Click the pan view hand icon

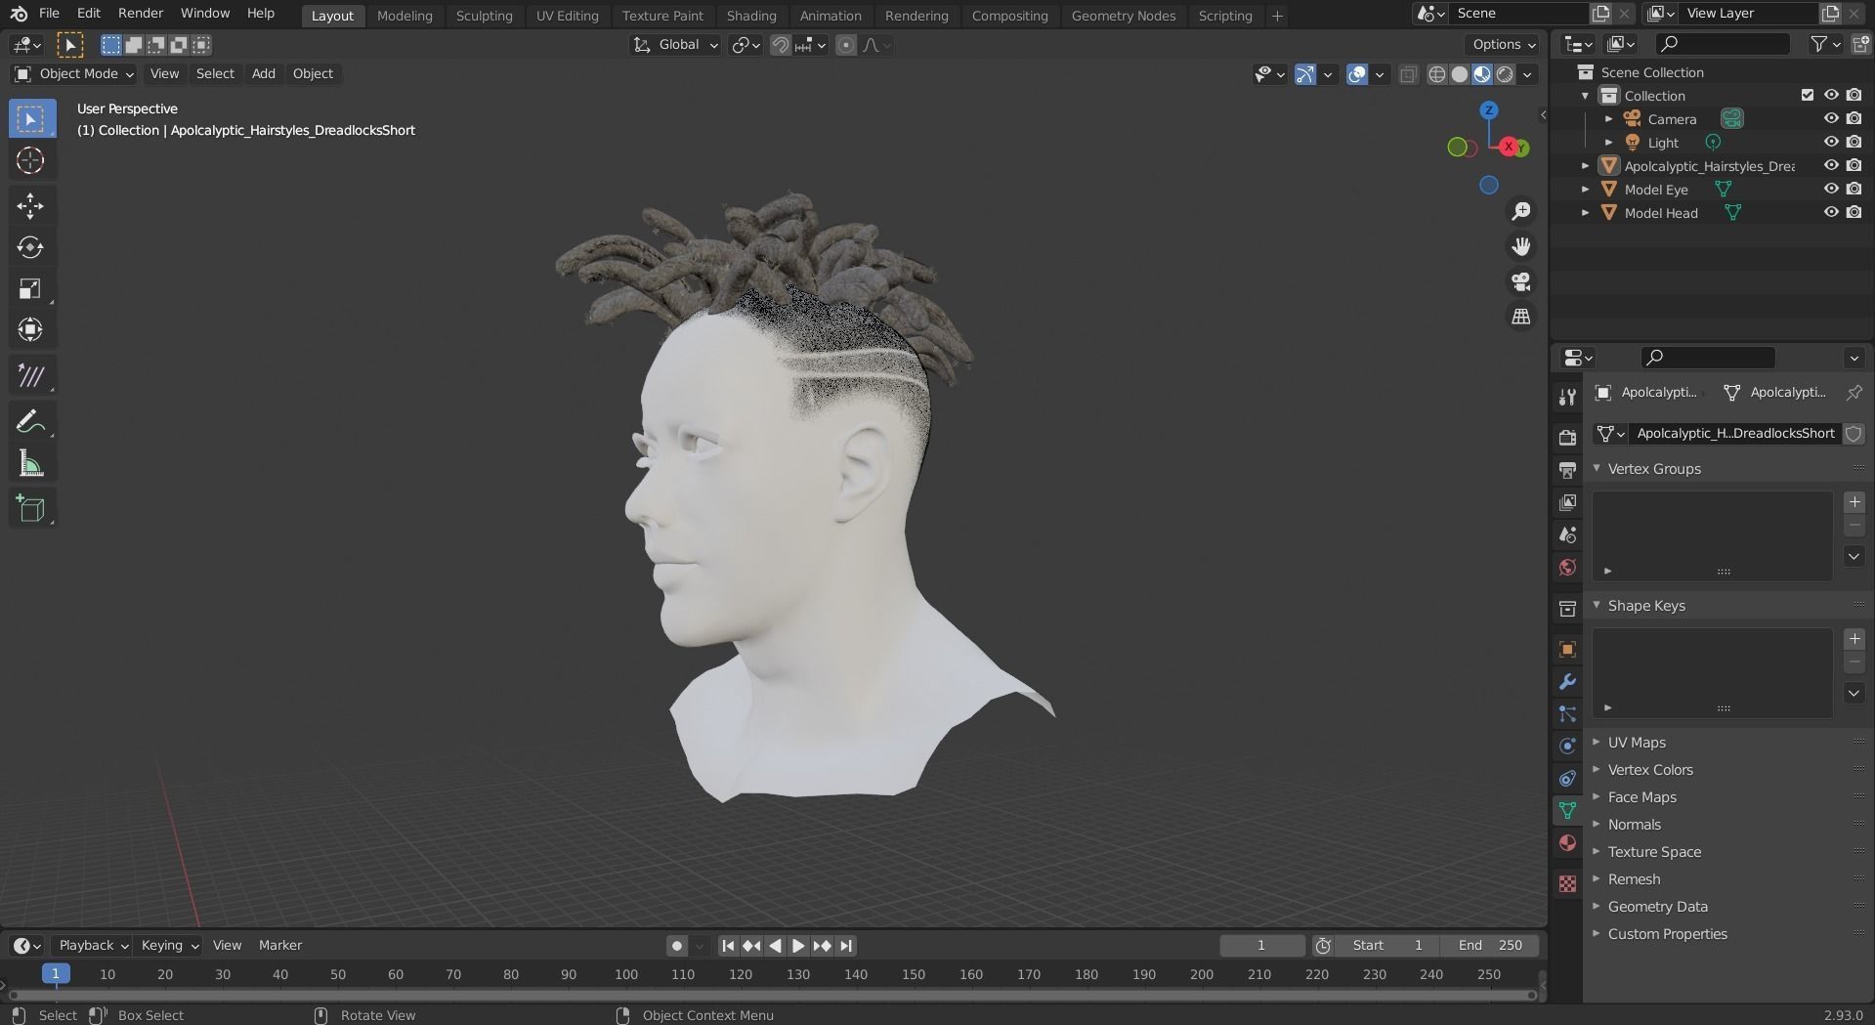(1521, 246)
